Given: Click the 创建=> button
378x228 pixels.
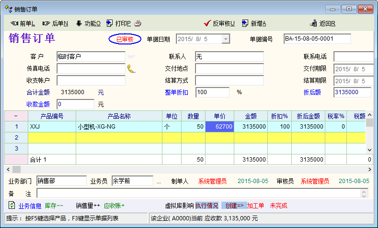Looking at the screenshot, I should pos(234,206).
